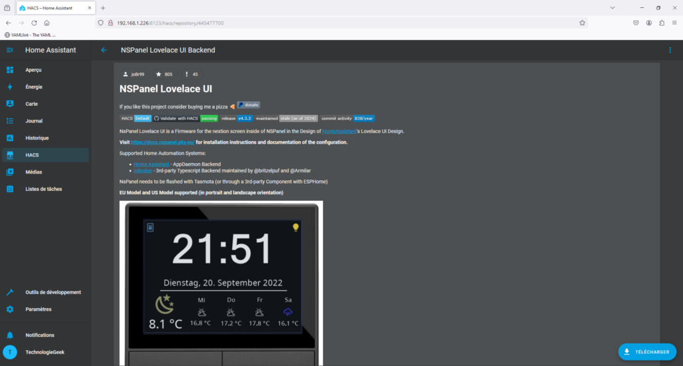Click the maintained stale badge
Screen dimensions: 683x366
(286, 118)
